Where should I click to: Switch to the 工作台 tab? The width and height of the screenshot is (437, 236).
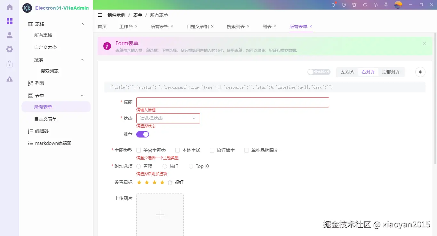(126, 27)
